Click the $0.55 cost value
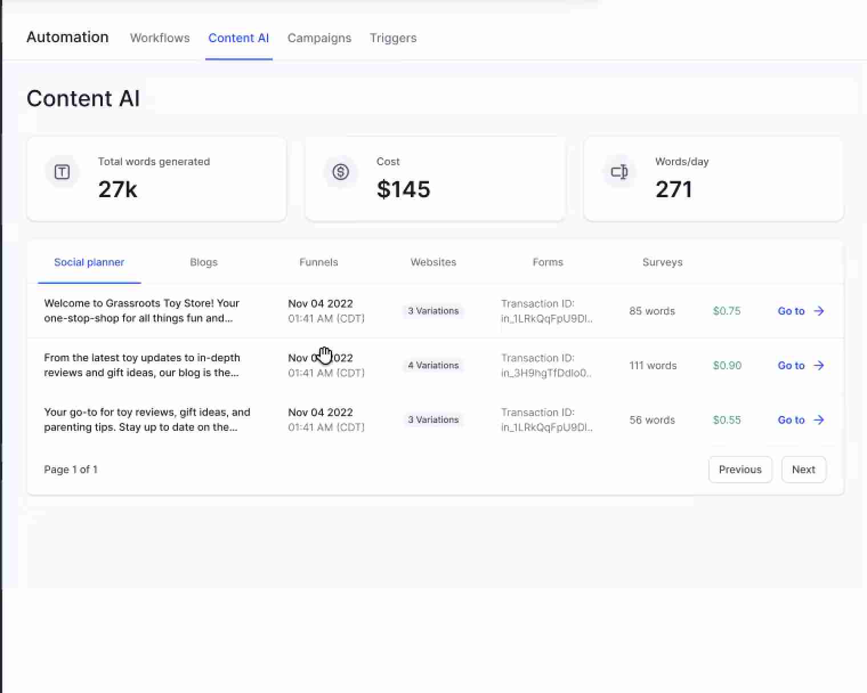This screenshot has width=867, height=693. pyautogui.click(x=727, y=420)
